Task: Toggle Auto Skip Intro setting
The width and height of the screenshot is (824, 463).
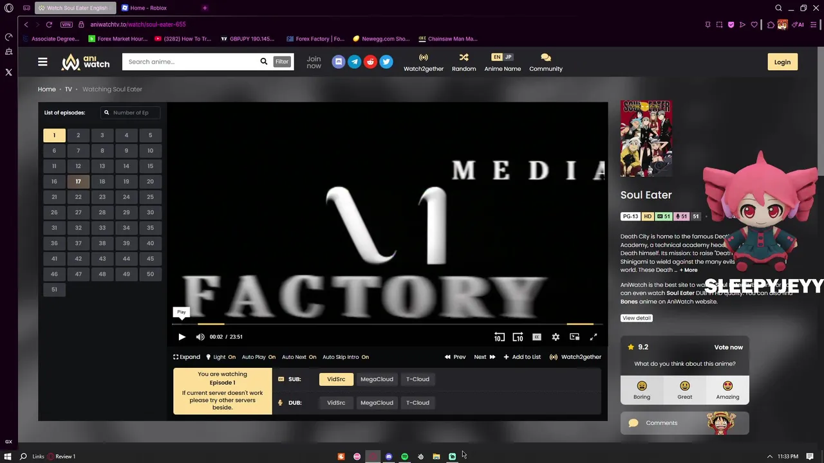Action: [x=346, y=357]
